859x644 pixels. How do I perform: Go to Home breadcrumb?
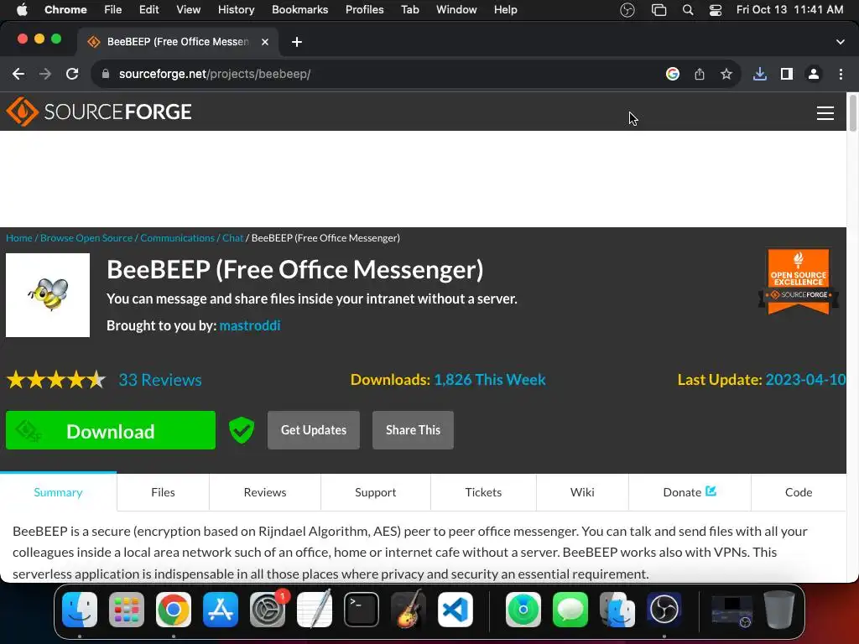click(19, 237)
